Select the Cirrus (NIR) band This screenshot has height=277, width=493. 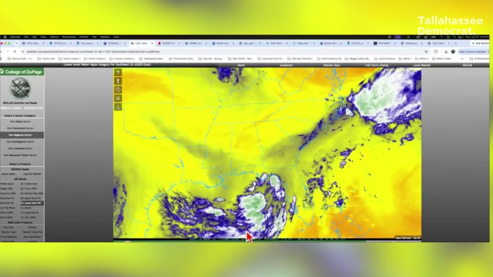click(29, 189)
